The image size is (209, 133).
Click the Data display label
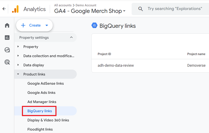[x=34, y=65]
